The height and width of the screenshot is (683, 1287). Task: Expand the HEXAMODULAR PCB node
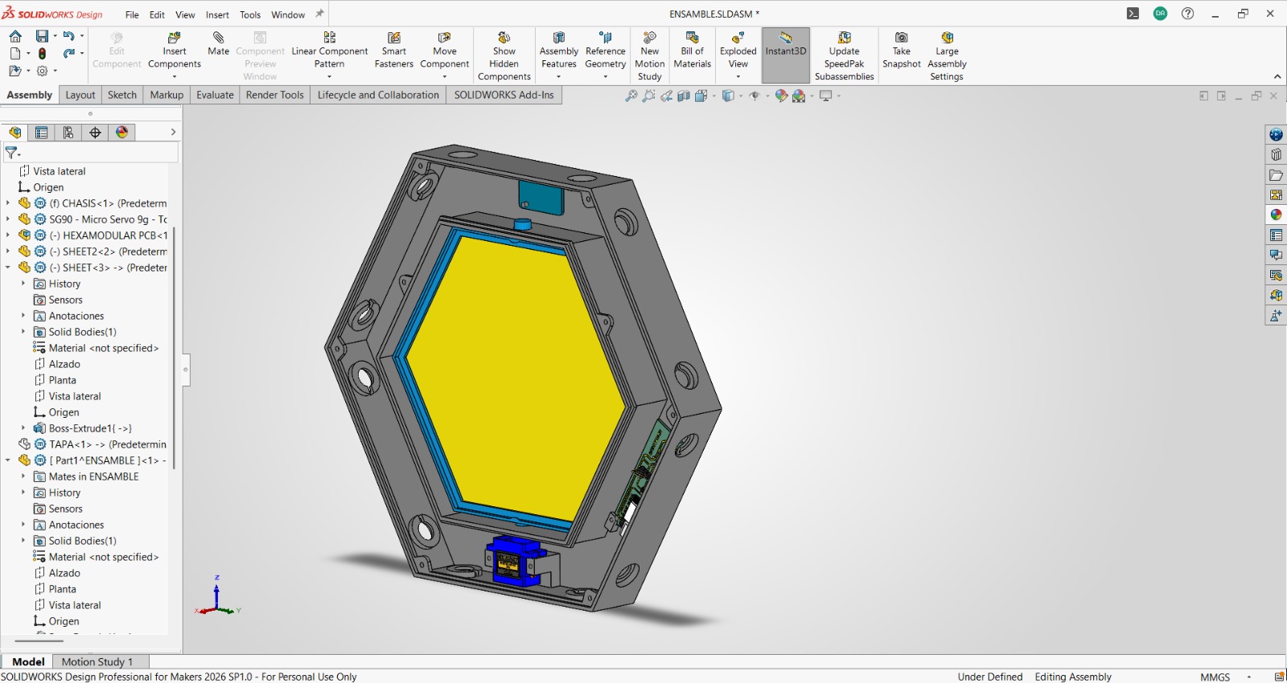[8, 235]
